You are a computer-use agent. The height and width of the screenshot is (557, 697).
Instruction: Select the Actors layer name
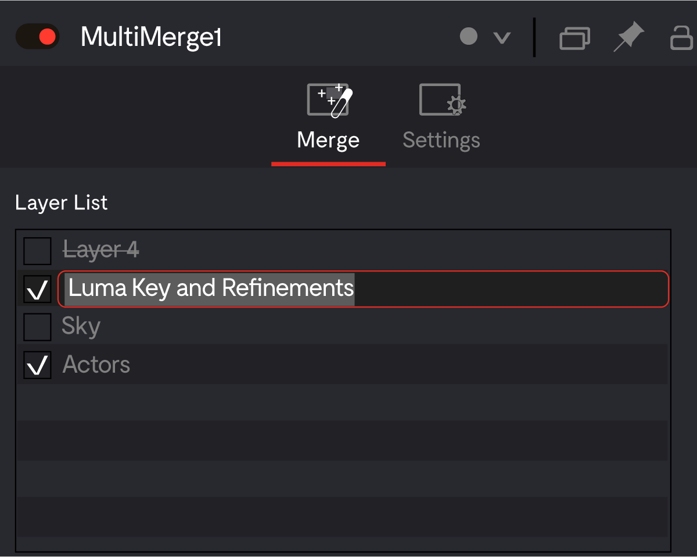tap(96, 365)
